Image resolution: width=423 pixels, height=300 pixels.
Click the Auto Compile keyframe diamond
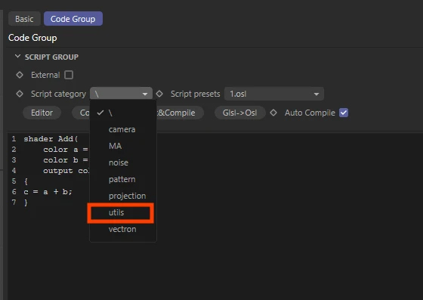tap(273, 113)
